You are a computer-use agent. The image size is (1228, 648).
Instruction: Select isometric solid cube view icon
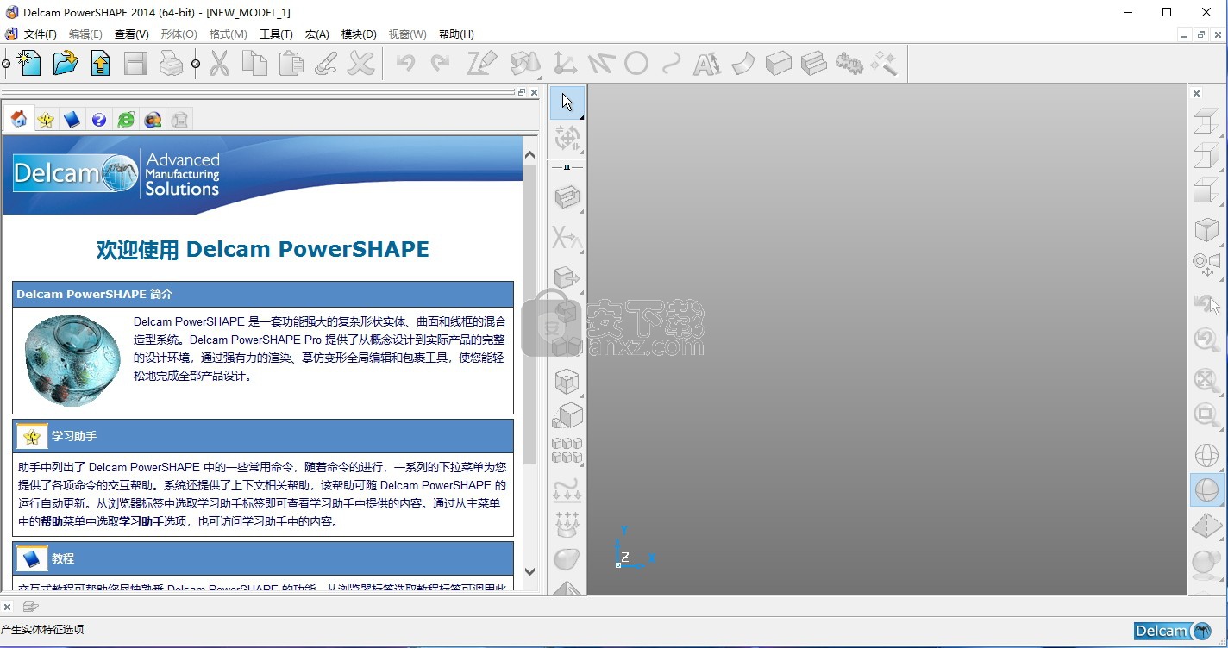pos(1206,228)
